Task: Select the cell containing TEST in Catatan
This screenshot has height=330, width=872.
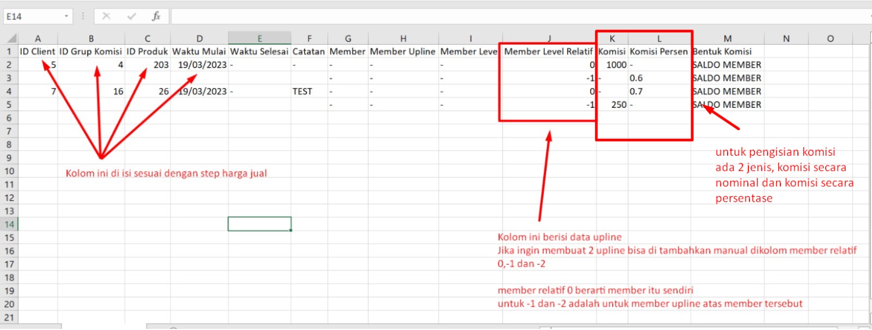Action: (309, 91)
